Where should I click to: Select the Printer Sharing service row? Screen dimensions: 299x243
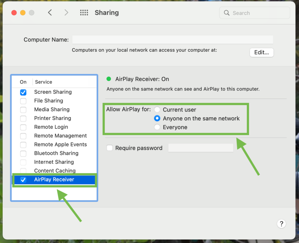tap(54, 118)
